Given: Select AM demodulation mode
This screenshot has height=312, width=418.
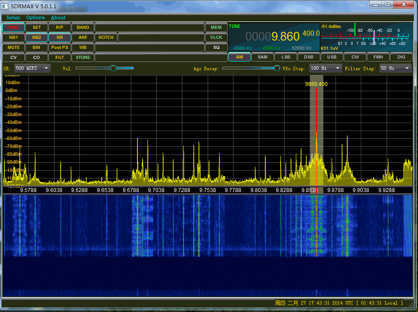Looking at the screenshot, I should (240, 57).
